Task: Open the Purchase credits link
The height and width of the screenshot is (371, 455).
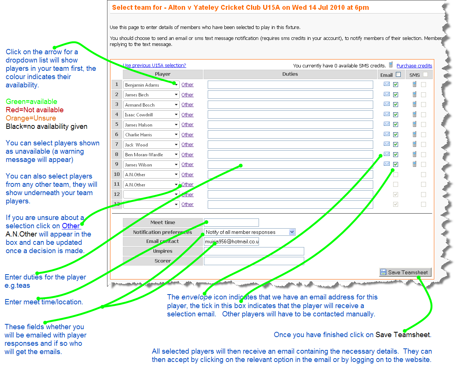Action: 414,66
